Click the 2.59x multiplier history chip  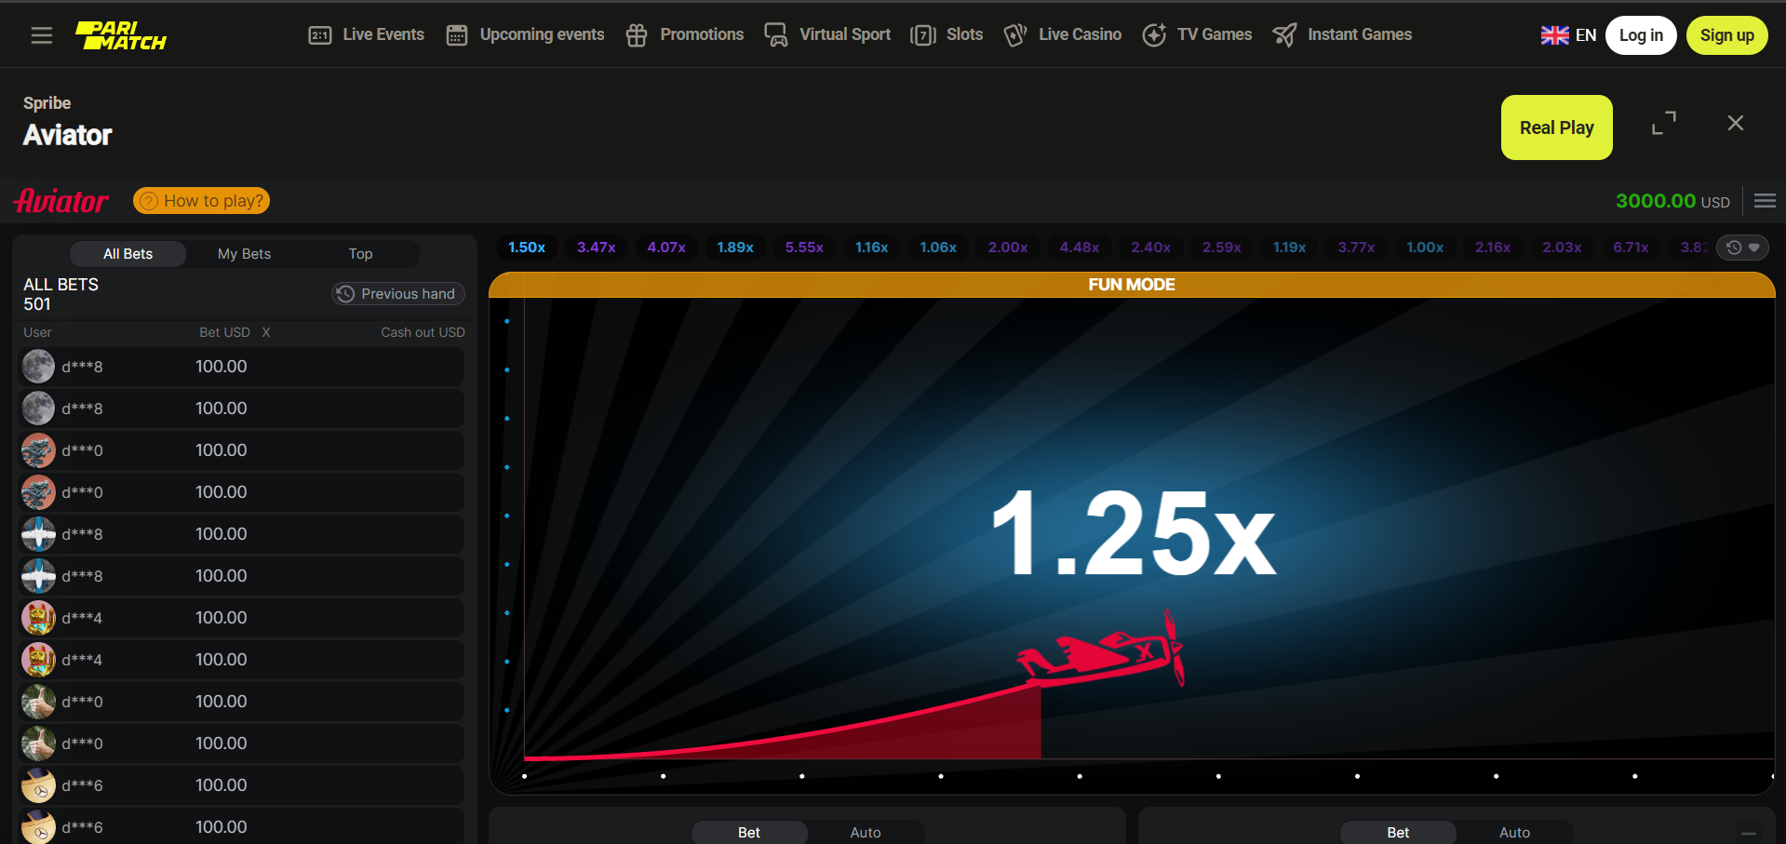(1222, 248)
